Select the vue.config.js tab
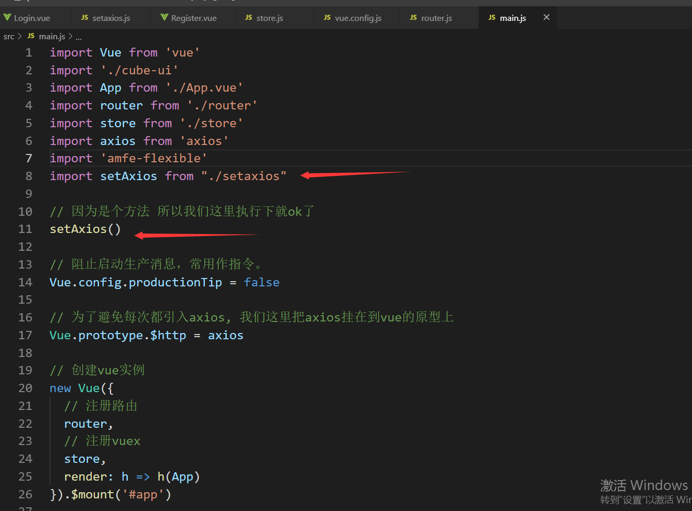The width and height of the screenshot is (692, 511). [x=358, y=18]
